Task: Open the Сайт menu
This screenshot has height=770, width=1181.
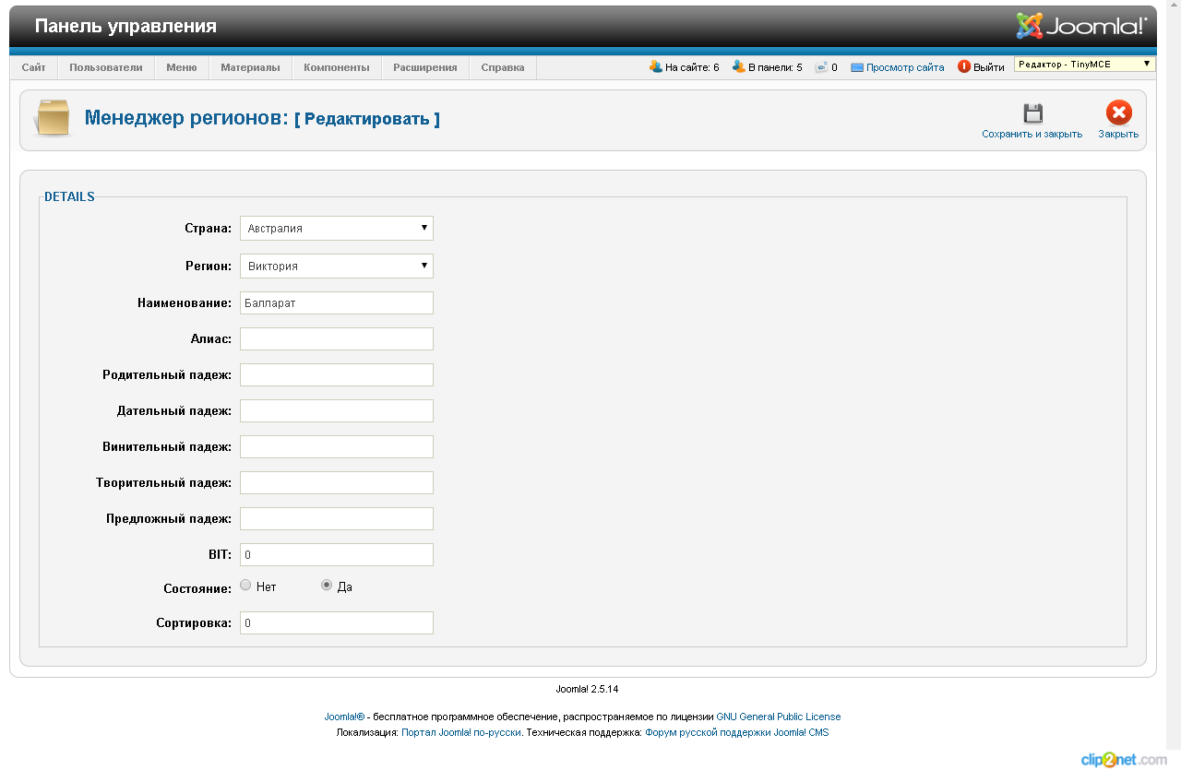Action: (x=34, y=67)
